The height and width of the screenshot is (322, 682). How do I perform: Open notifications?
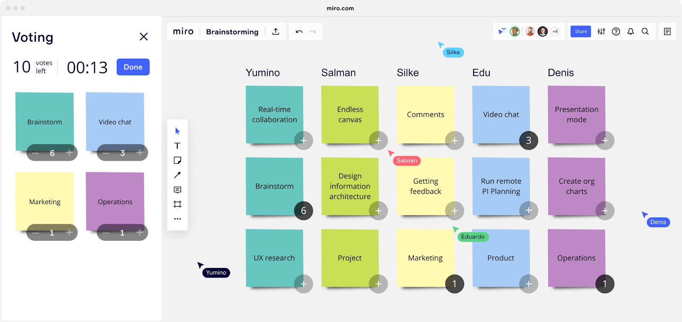(x=630, y=31)
